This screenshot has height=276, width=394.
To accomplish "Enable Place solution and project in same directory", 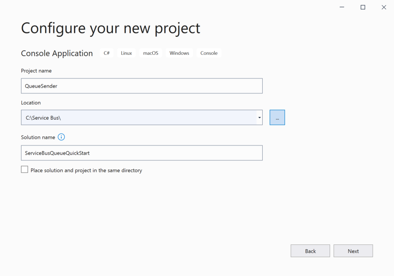I will point(25,169).
